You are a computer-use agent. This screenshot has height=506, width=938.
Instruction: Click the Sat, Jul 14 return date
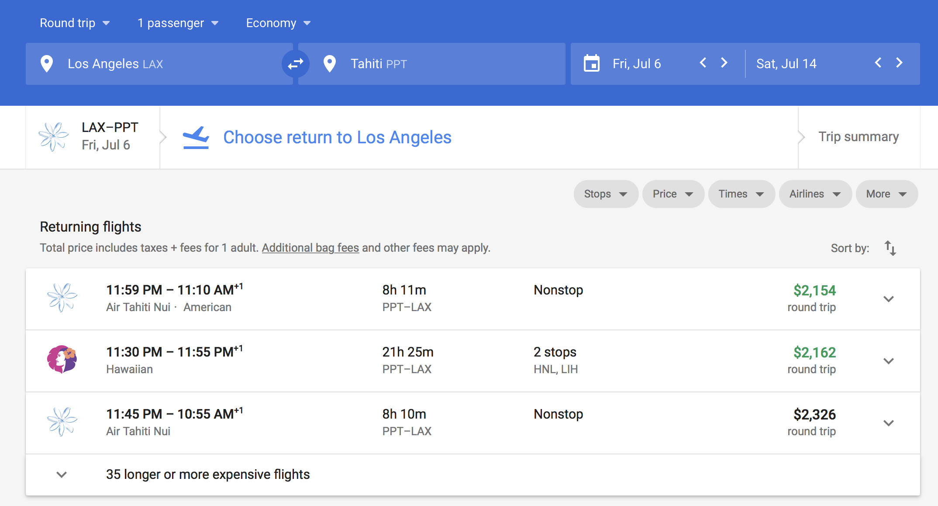(786, 64)
